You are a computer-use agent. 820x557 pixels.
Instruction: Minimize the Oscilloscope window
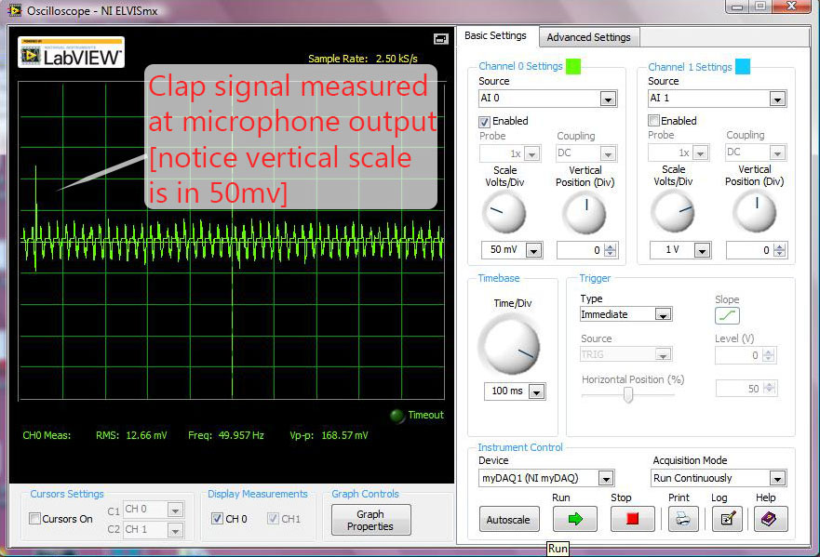click(737, 7)
